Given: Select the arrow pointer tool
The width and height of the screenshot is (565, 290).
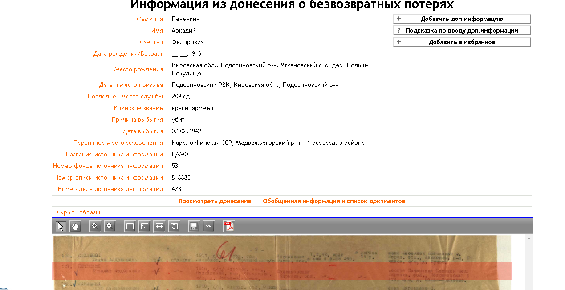Looking at the screenshot, I should pos(61,226).
